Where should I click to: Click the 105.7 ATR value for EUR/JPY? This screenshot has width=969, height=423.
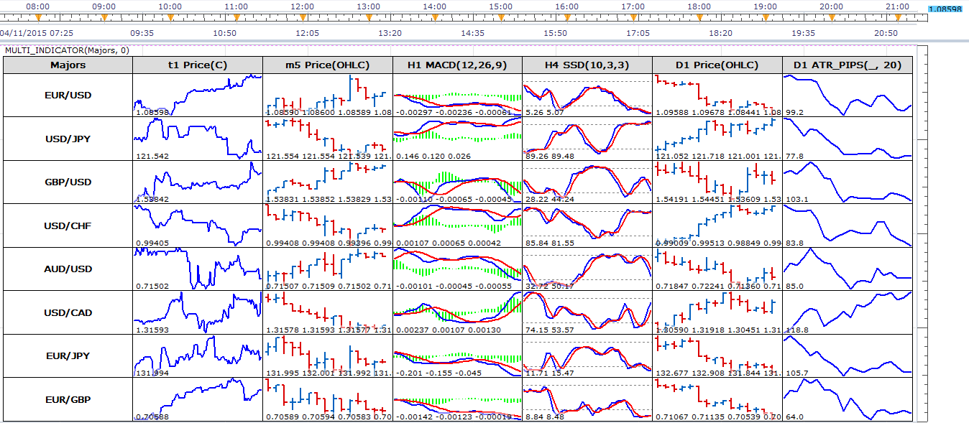(797, 373)
